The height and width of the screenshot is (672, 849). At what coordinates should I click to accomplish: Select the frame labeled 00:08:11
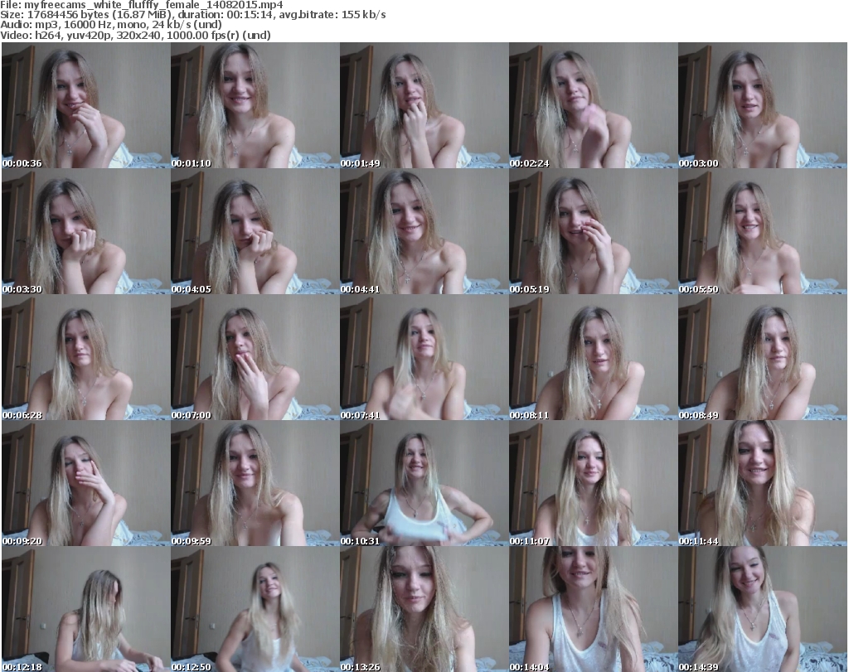coord(593,358)
